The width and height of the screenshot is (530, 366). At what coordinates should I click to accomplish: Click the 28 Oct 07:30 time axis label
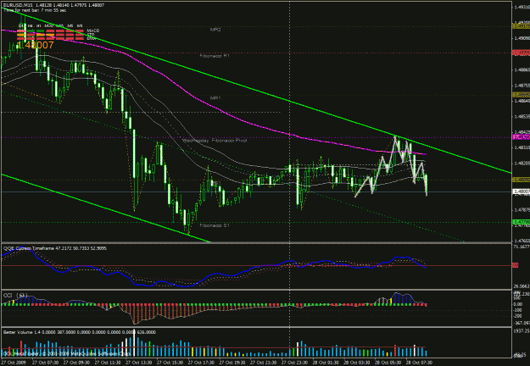click(418, 363)
